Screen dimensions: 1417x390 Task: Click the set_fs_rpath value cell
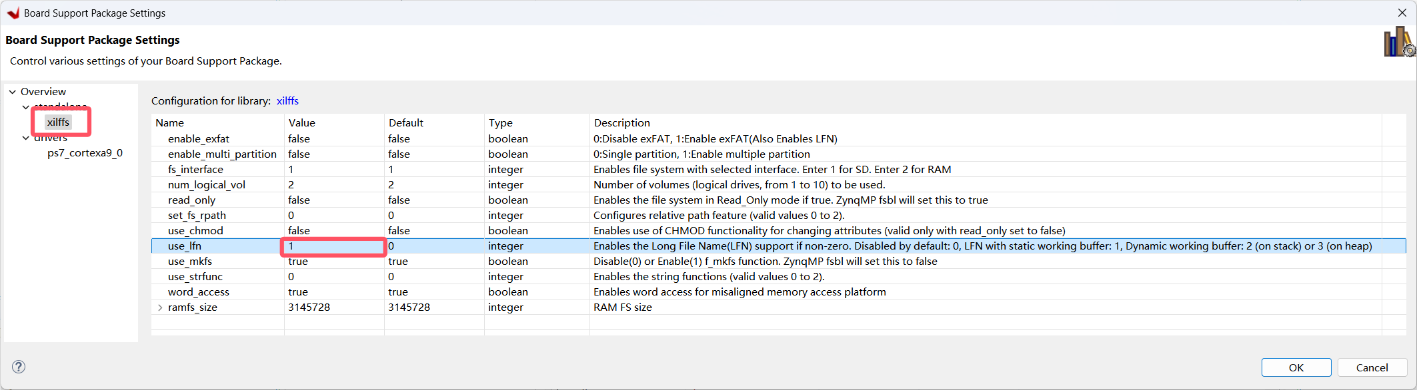tap(334, 216)
